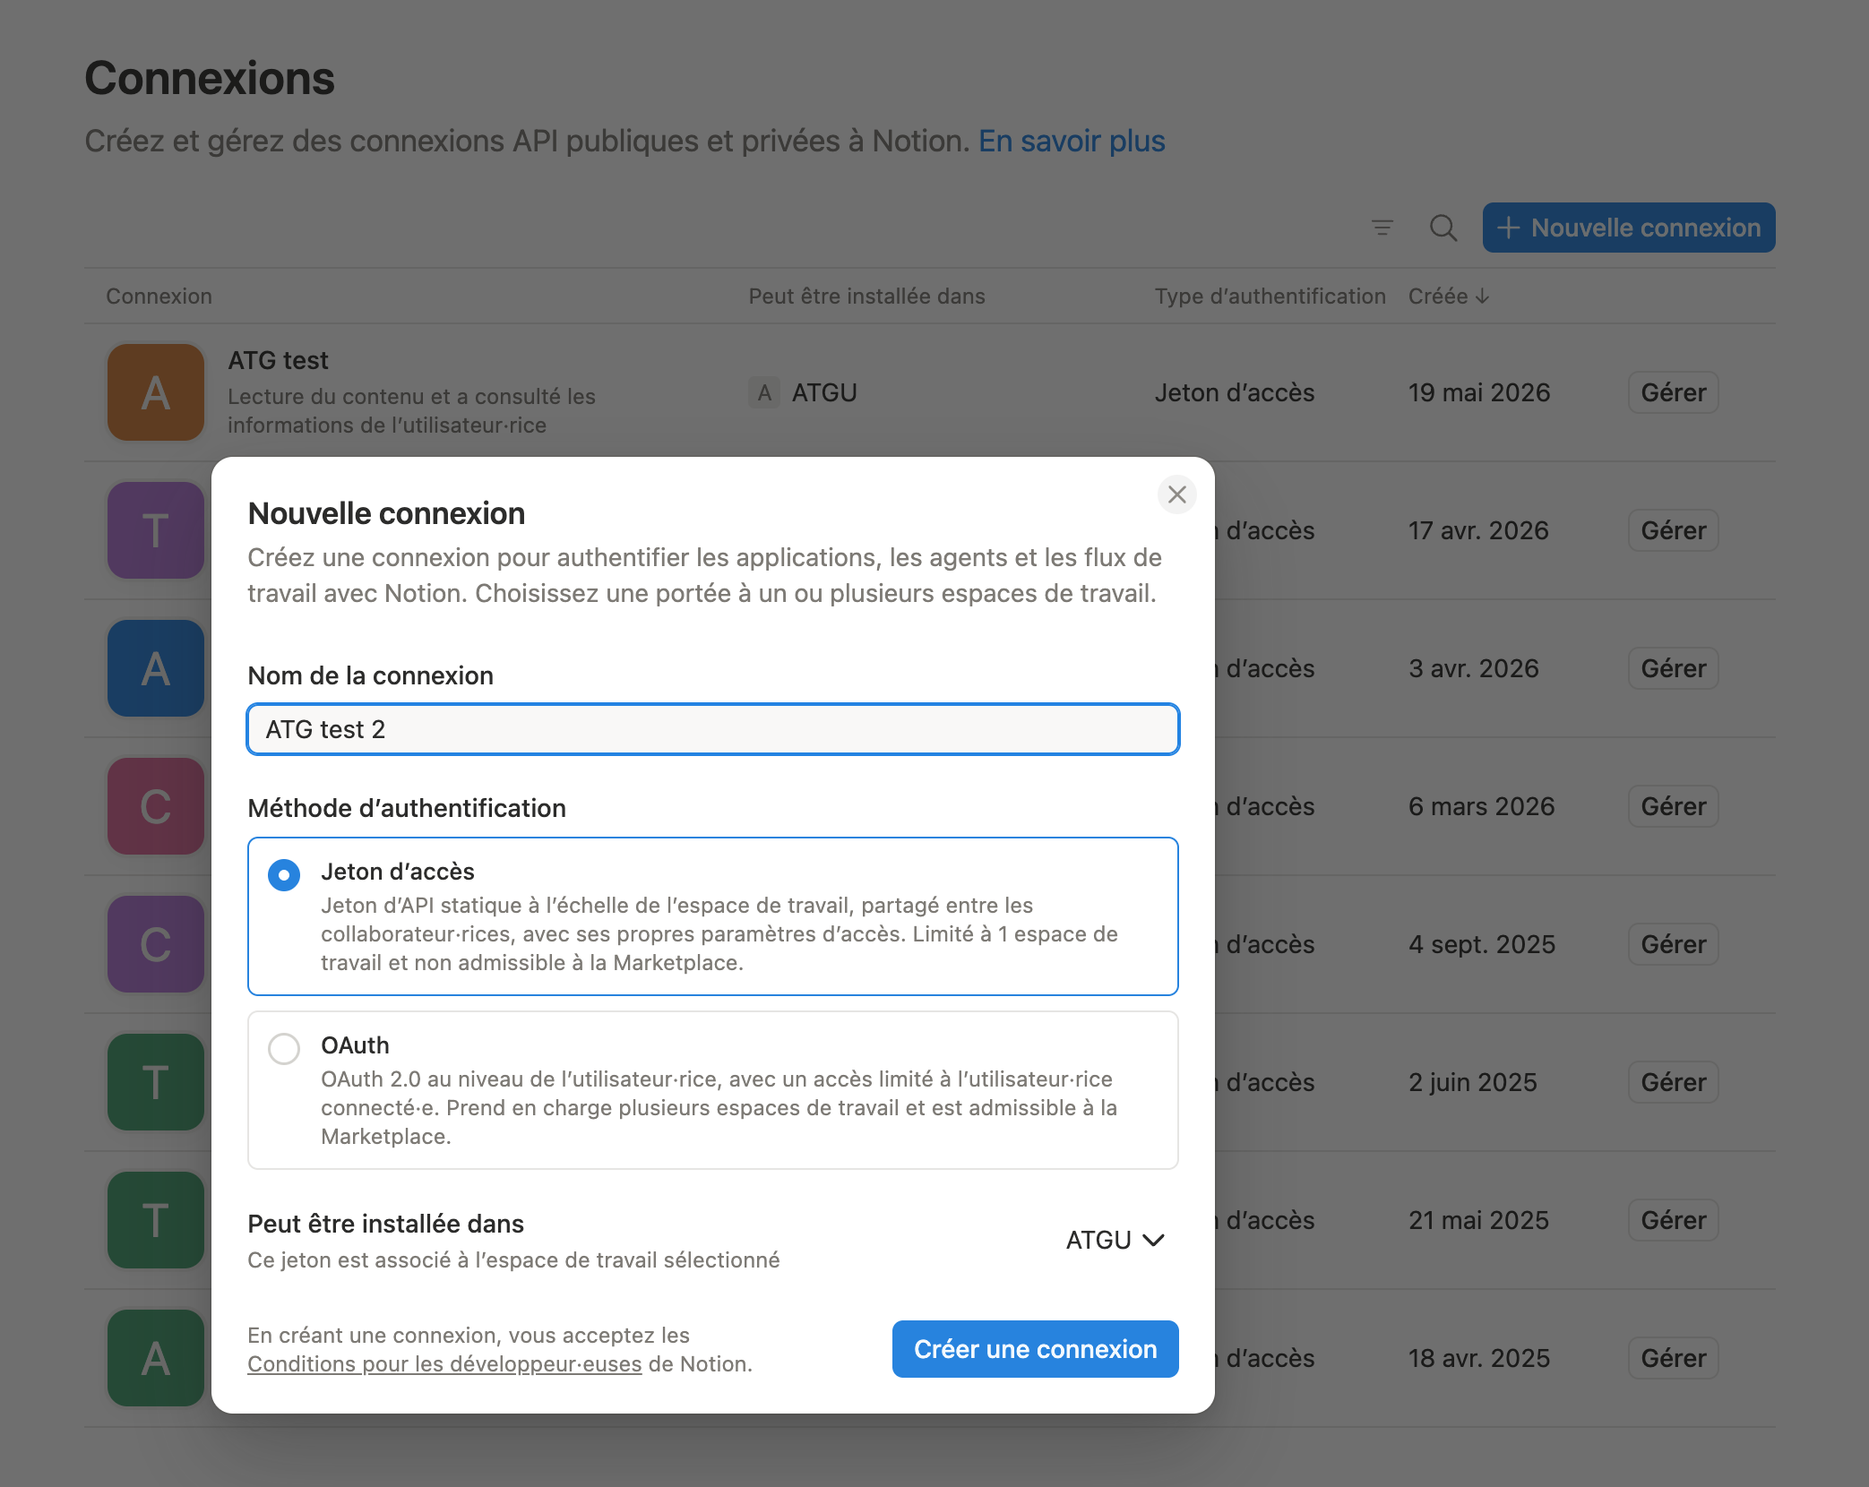Click Gérer for the 3 avr. 2026 row
This screenshot has height=1487, width=1869.
coord(1673,668)
